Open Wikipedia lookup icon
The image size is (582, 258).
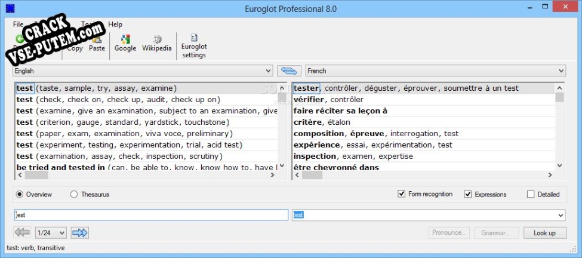point(157,43)
